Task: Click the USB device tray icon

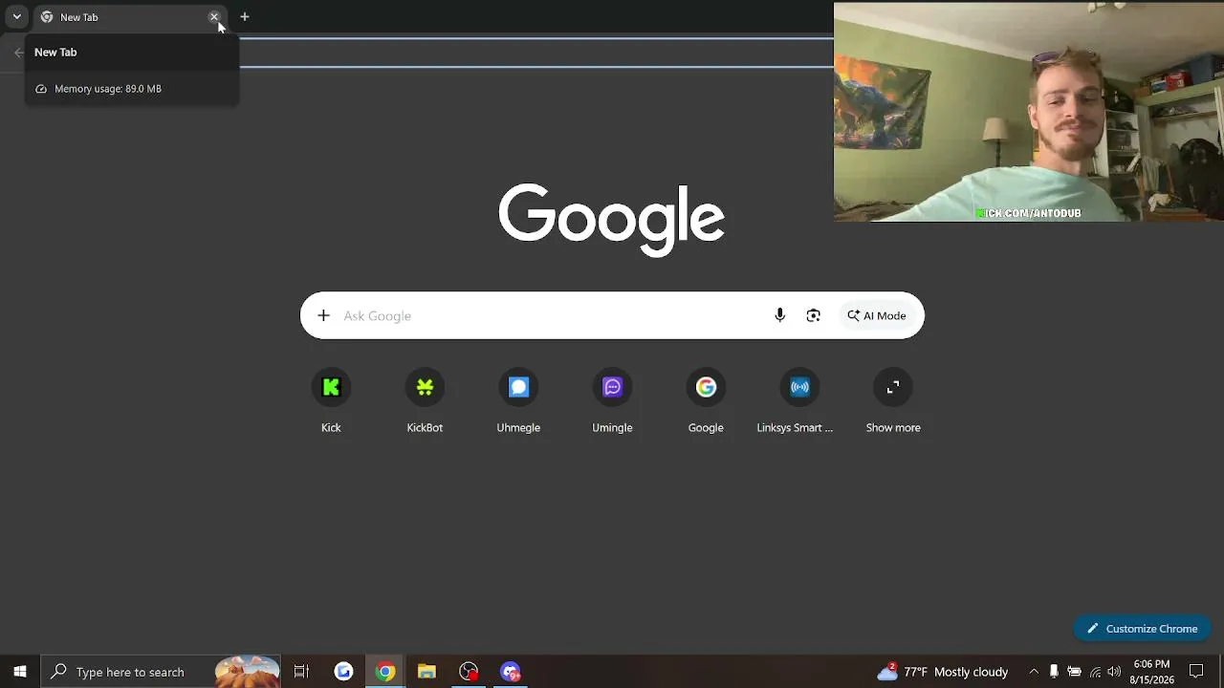Action: (1054, 672)
